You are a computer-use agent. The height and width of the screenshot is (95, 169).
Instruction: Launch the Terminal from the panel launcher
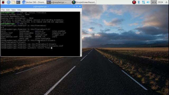click(x=18, y=2)
